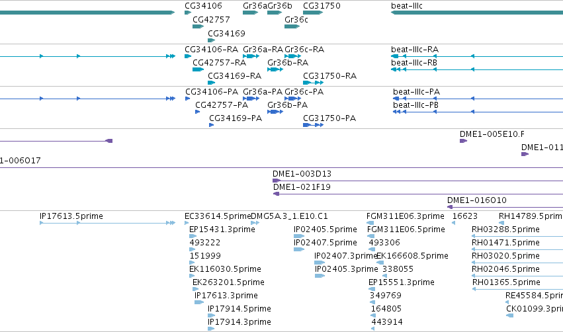Click EST IP17613.3prime
The image size is (563, 332).
[226, 296]
